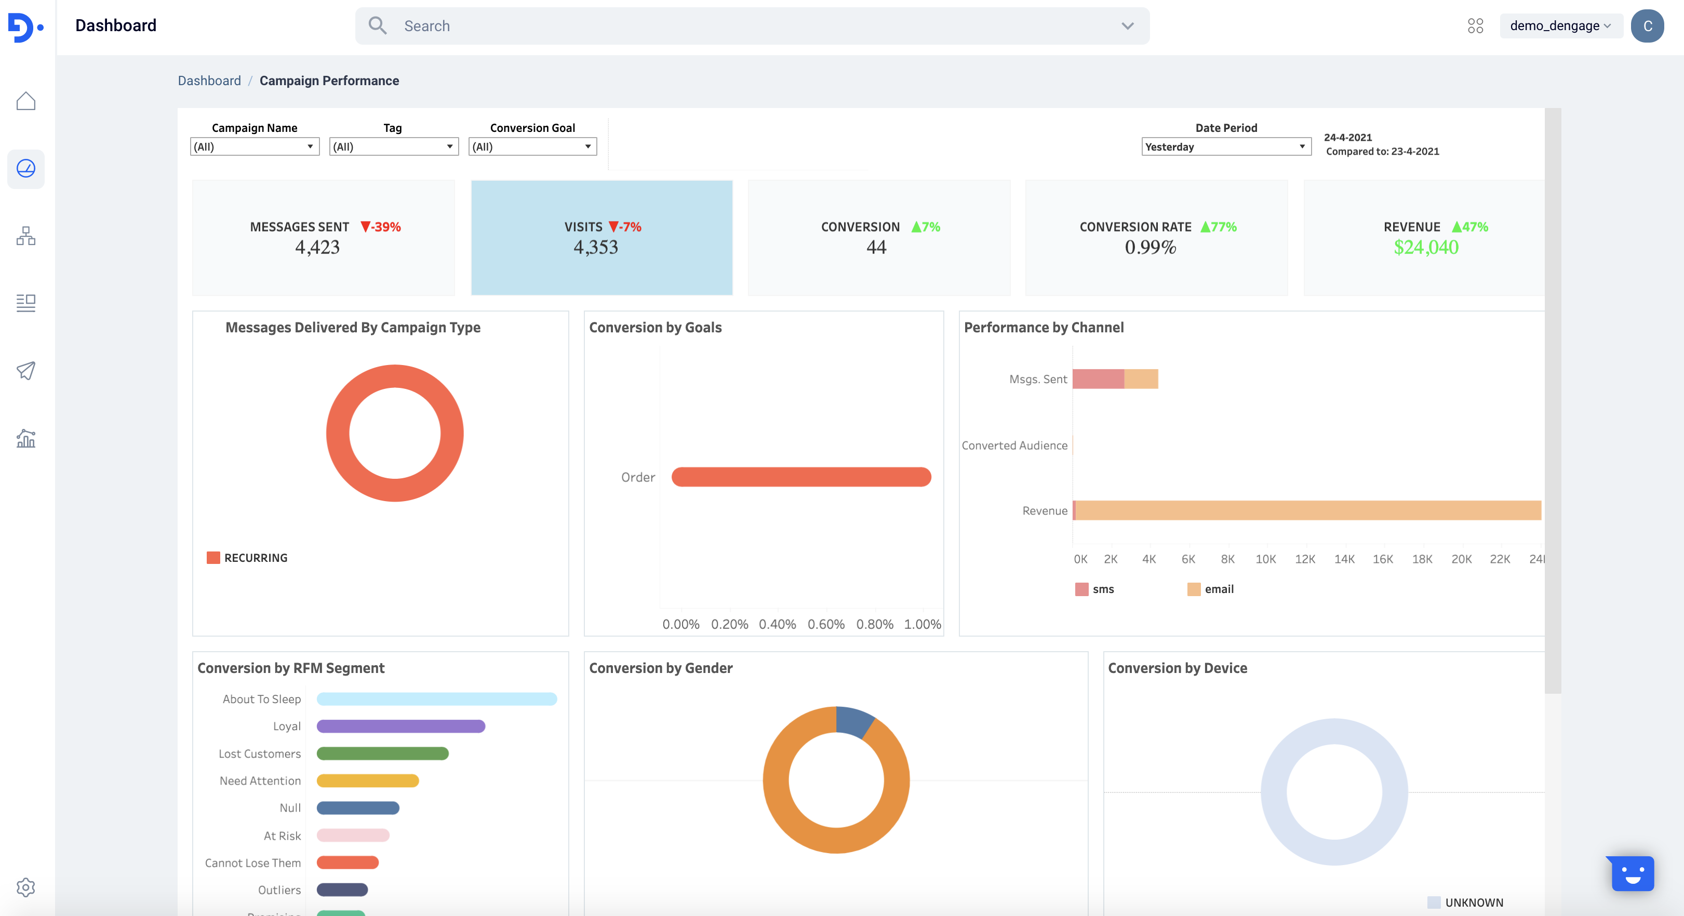Image resolution: width=1684 pixels, height=916 pixels.
Task: Change the Date Period Yesterday dropdown
Action: point(1226,146)
